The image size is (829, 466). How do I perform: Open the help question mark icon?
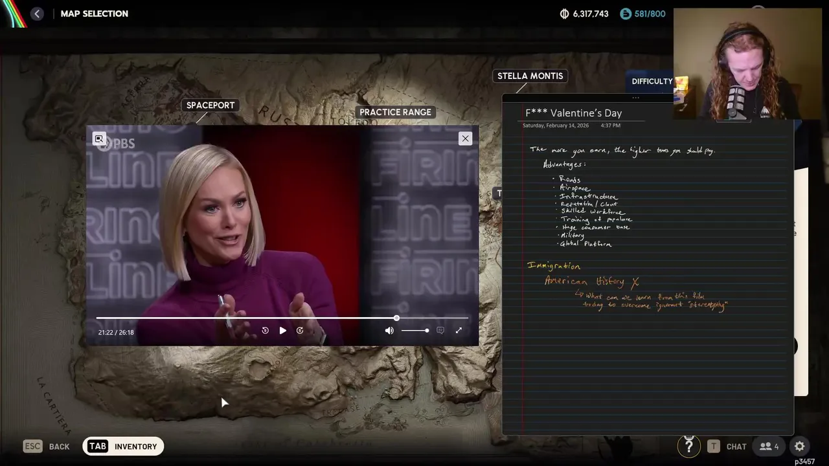[x=688, y=446]
